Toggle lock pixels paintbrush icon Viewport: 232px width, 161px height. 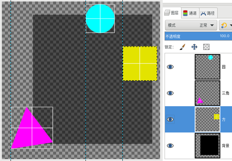coord(182,47)
